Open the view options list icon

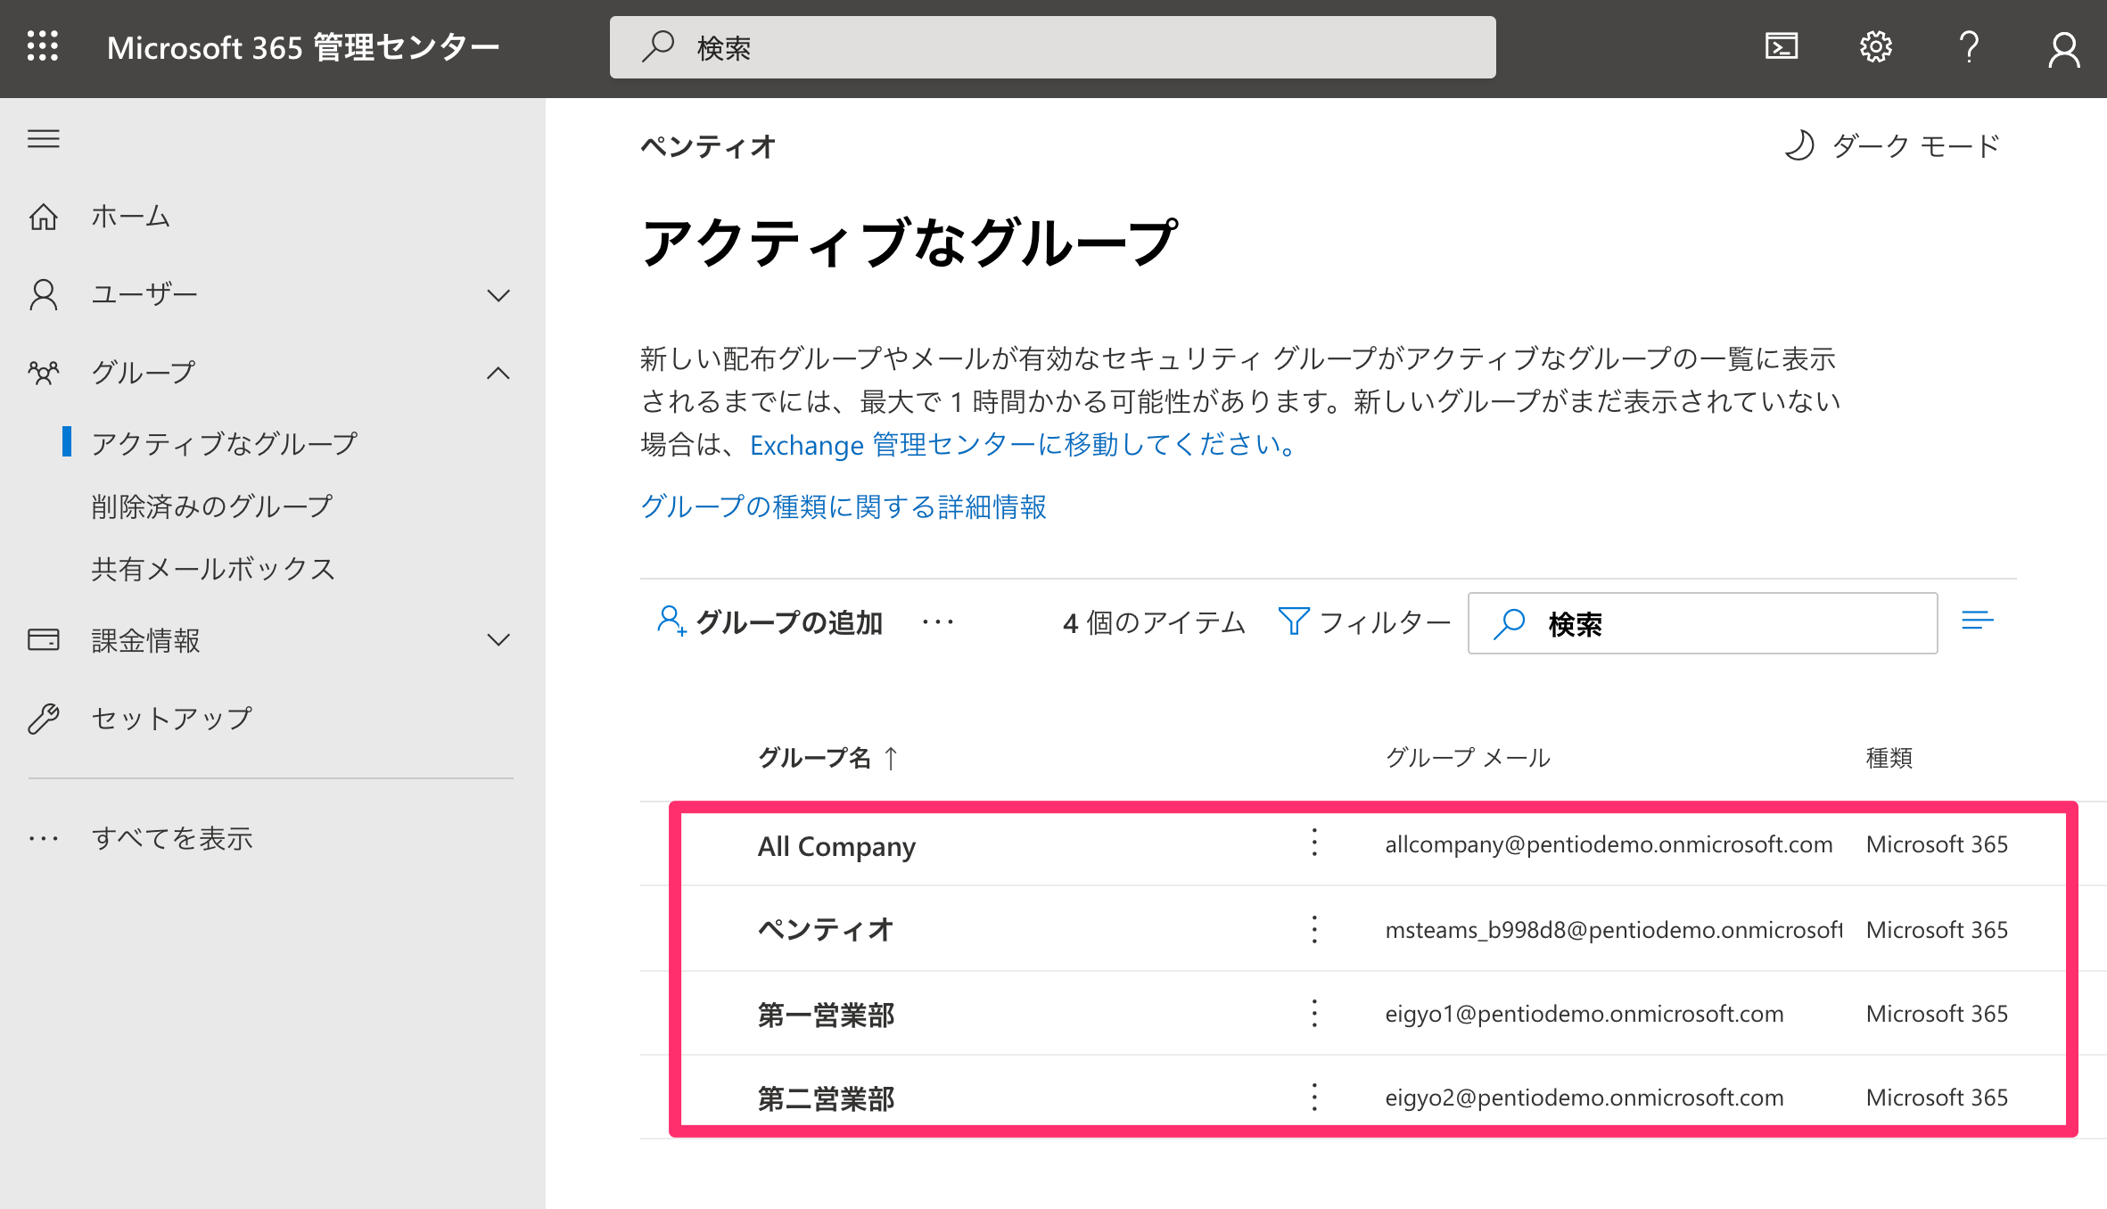point(1978,621)
